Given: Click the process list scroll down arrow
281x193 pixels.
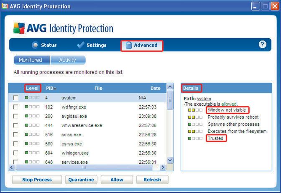Looking at the screenshot, I should coord(170,160).
